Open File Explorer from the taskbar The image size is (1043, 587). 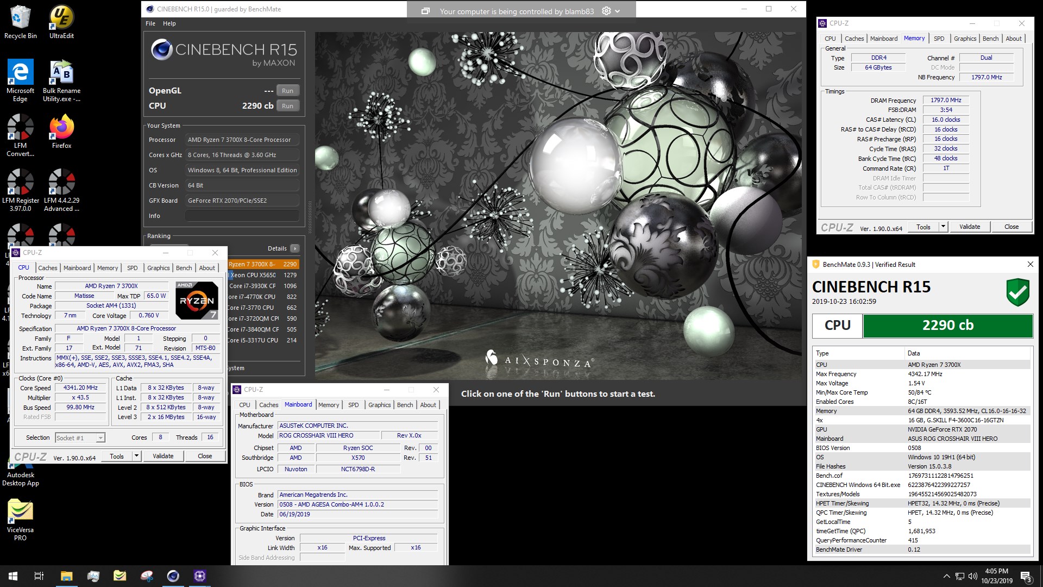coord(66,576)
